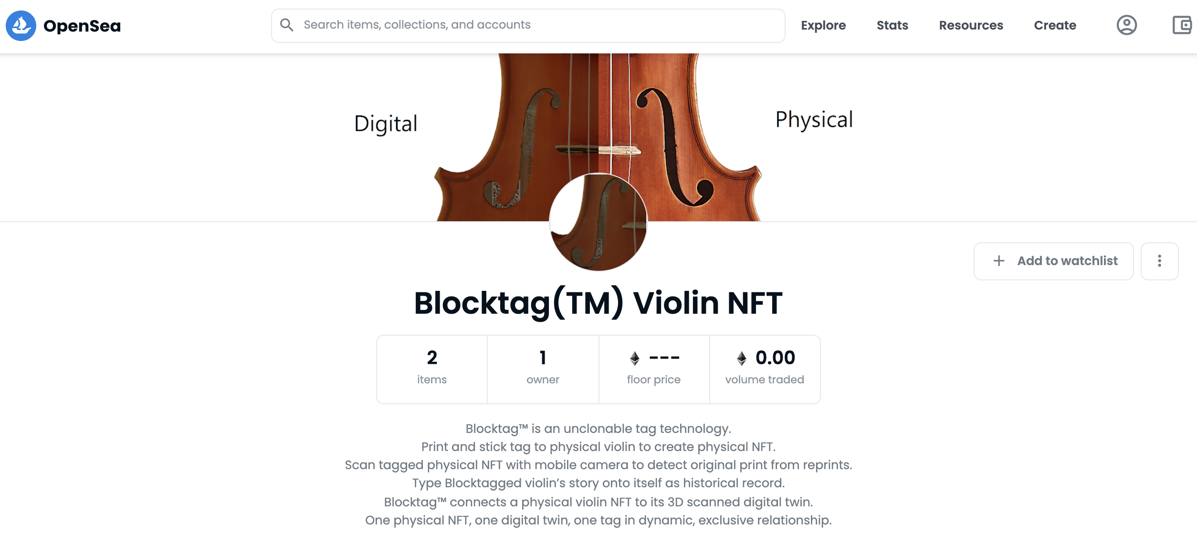Open the three-dot more options menu

tap(1159, 261)
